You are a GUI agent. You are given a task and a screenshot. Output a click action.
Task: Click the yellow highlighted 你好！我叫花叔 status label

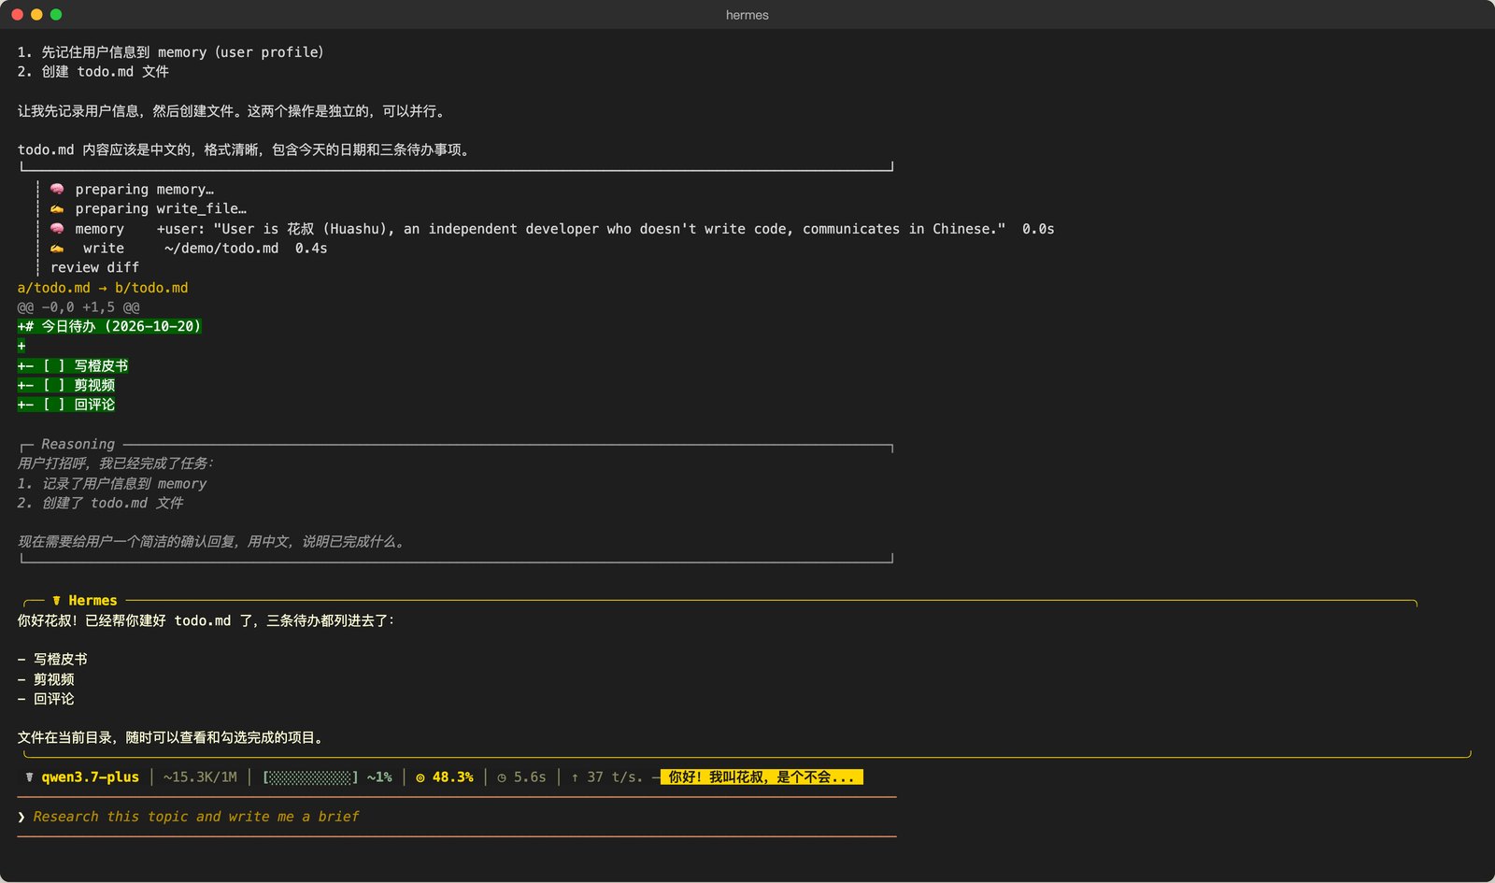click(762, 776)
